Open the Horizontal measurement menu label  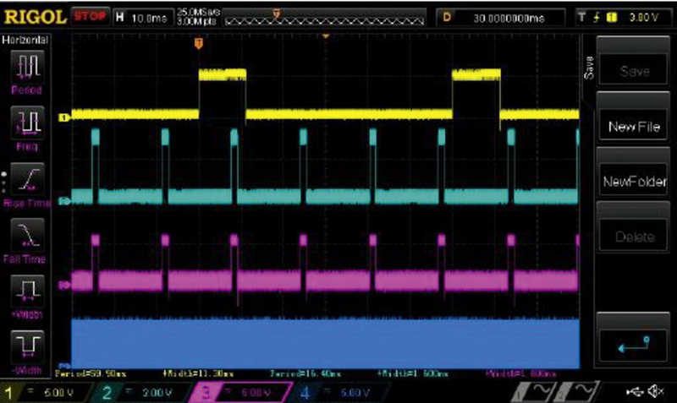pyautogui.click(x=25, y=40)
